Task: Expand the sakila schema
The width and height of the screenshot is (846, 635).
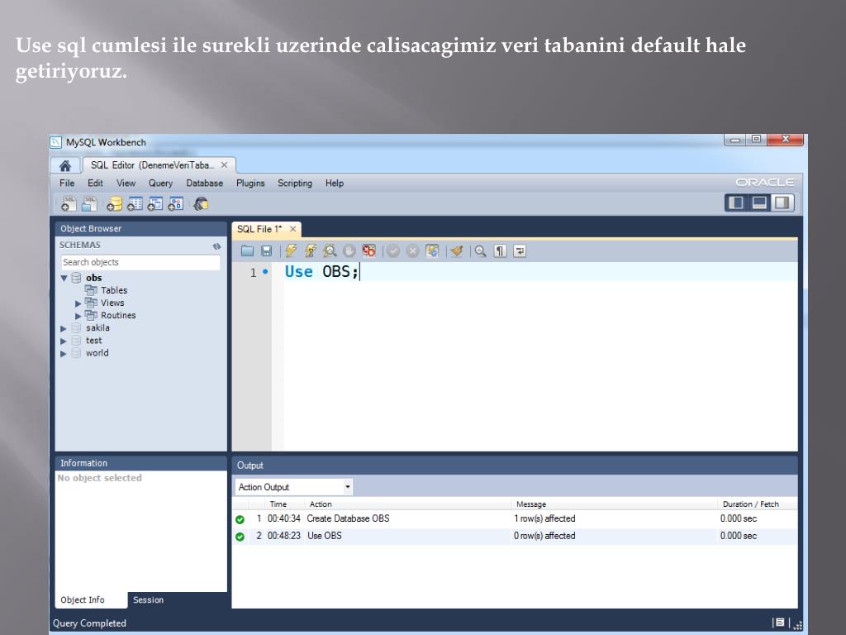Action: coord(63,328)
